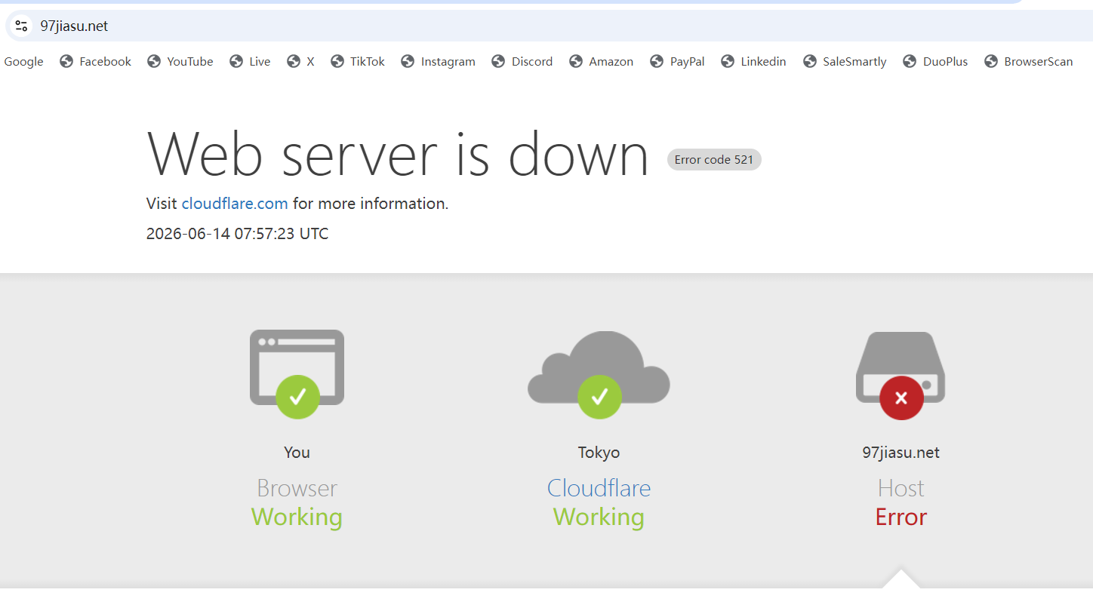Screen dimensions: 1093x608
Task: Click the globe icon beside Live bookmark
Action: 236,62
